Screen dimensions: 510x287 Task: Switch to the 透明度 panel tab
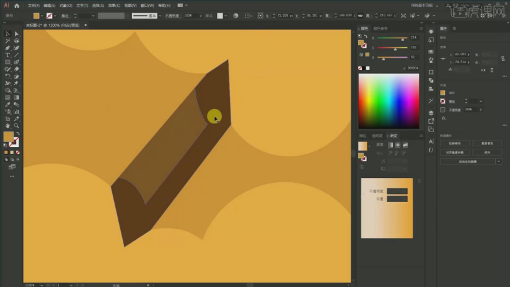377,135
